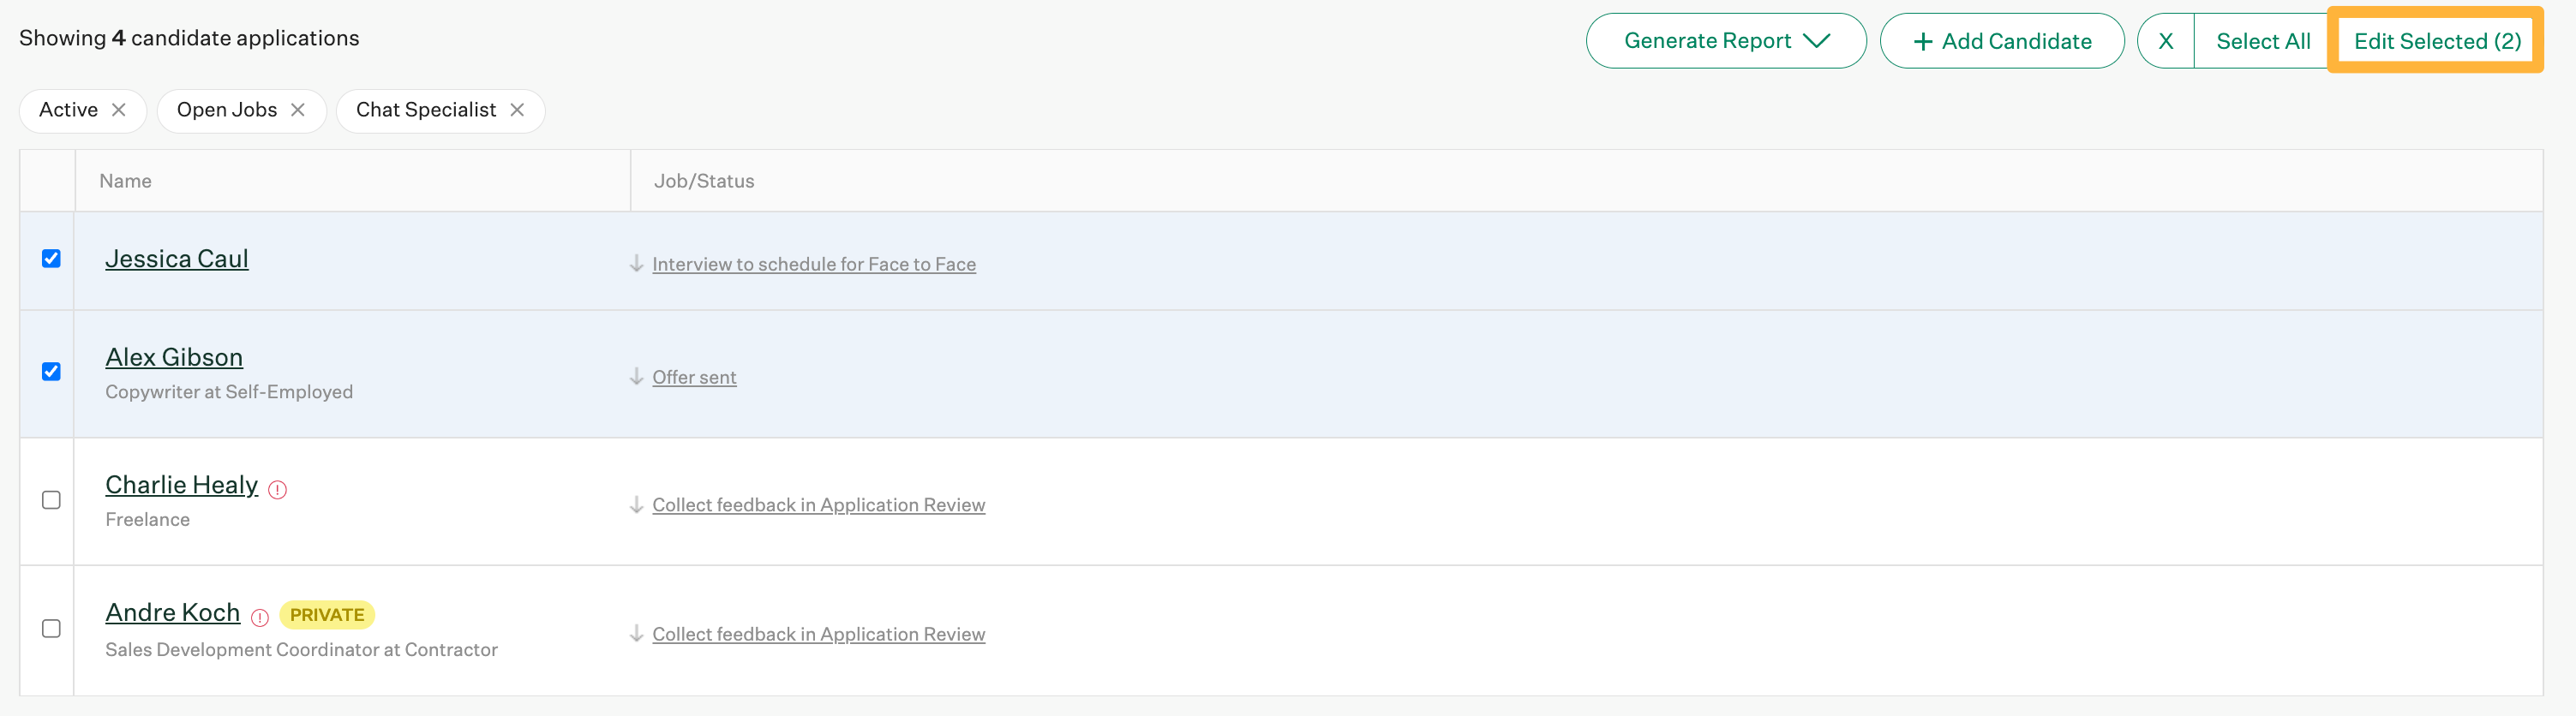Screen dimensions: 2576x716
Task: Open the Generate Report dropdown
Action: (x=1726, y=41)
